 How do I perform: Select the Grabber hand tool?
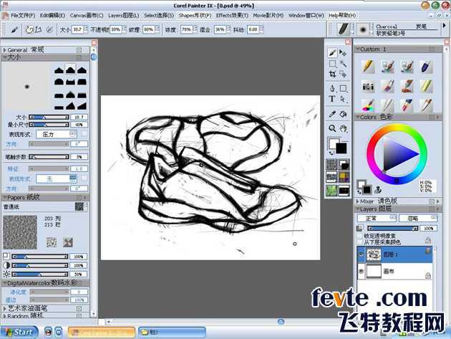coord(343,128)
